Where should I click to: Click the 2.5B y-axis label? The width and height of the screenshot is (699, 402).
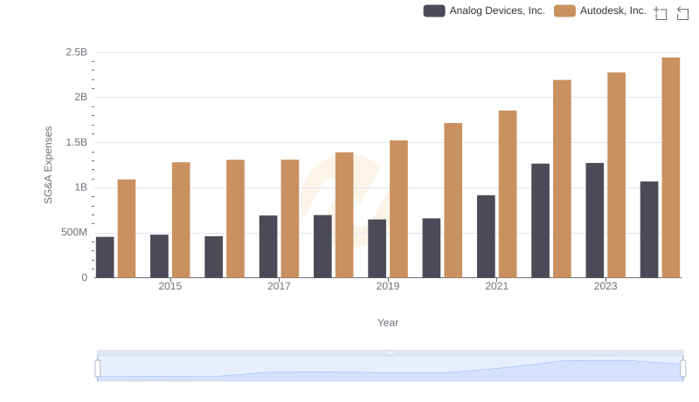pyautogui.click(x=77, y=52)
